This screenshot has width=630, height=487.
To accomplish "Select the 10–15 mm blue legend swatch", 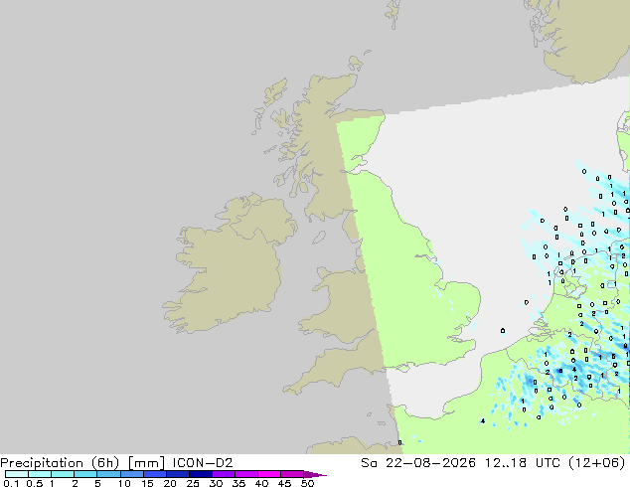I will point(132,474).
